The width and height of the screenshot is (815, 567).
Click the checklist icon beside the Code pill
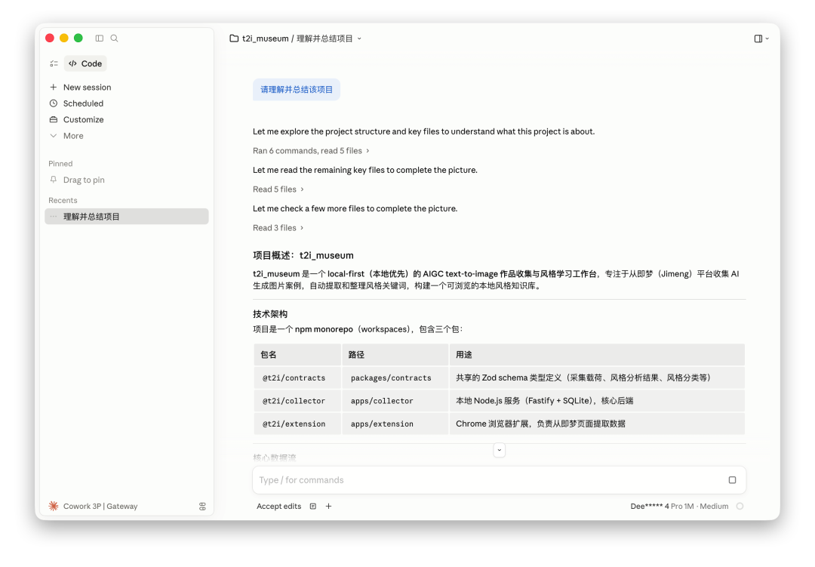pyautogui.click(x=54, y=63)
